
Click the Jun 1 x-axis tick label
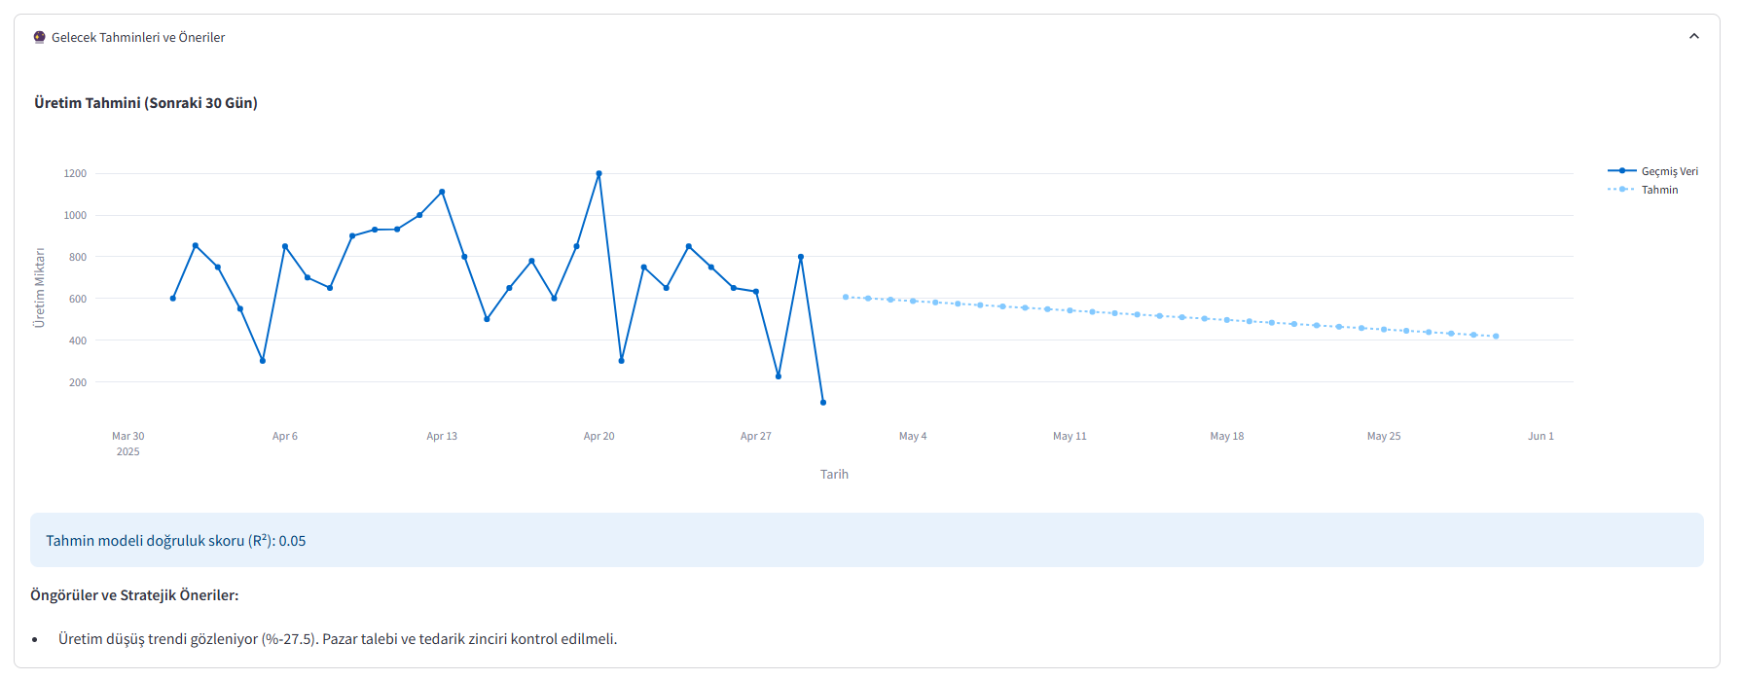[1541, 436]
